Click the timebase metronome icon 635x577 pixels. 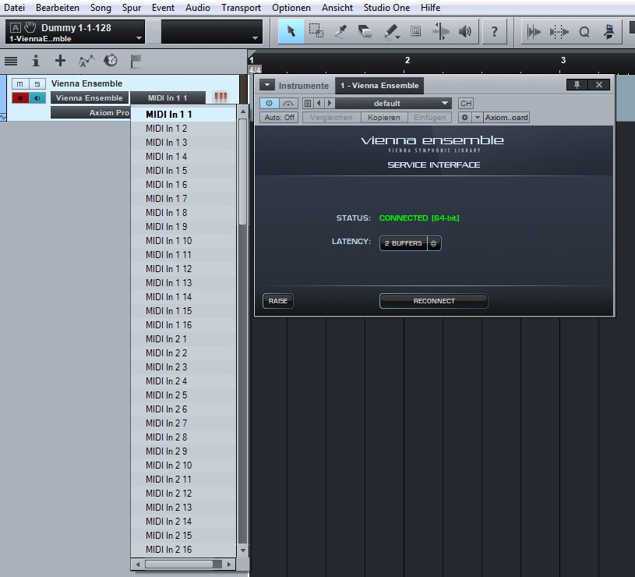point(609,32)
